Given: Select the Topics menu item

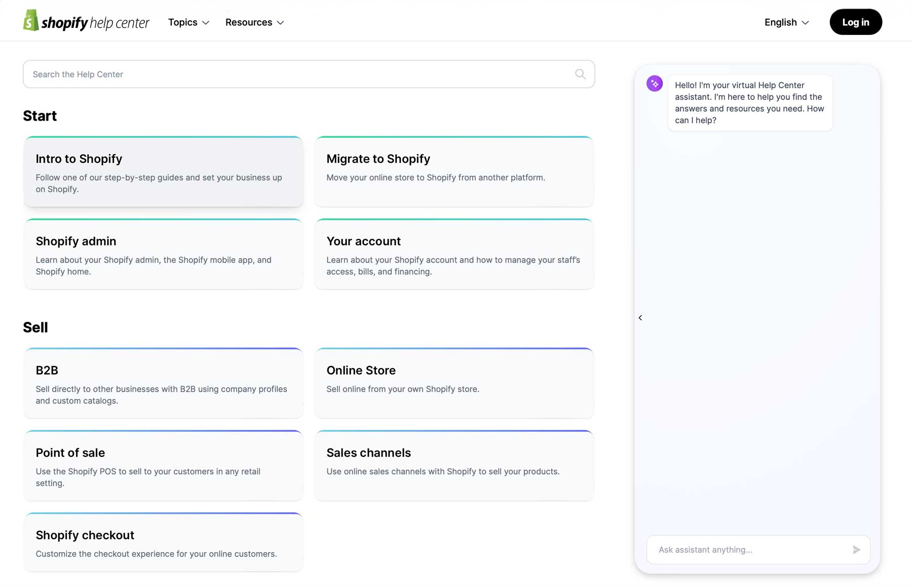Looking at the screenshot, I should click(x=188, y=22).
